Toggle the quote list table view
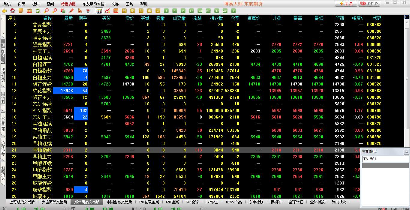410x210 pixels. click(99, 11)
